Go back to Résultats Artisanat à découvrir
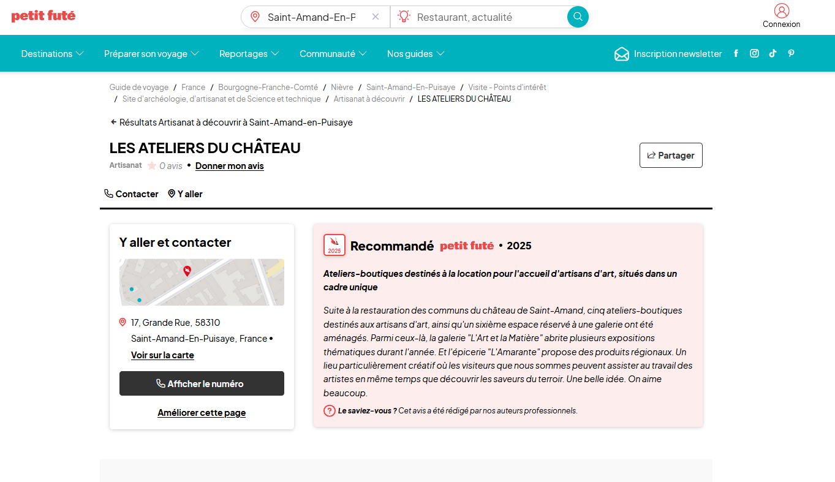The width and height of the screenshot is (835, 482). tap(232, 122)
